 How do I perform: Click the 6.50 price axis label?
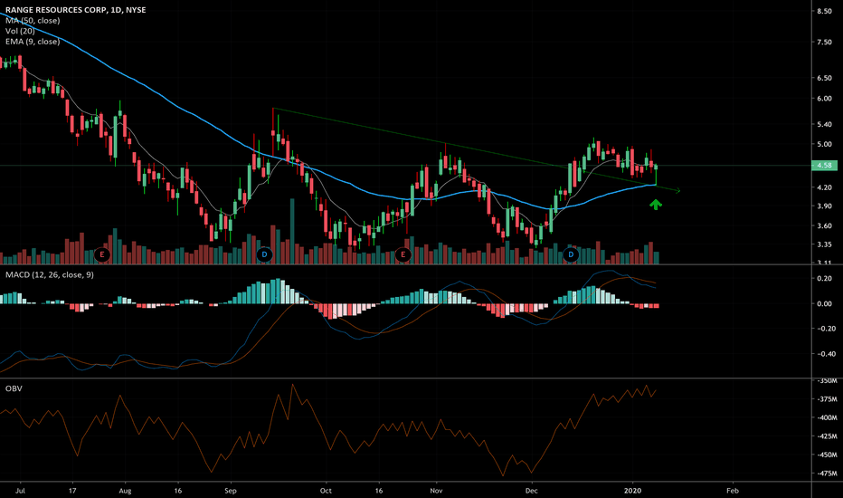tap(824, 78)
